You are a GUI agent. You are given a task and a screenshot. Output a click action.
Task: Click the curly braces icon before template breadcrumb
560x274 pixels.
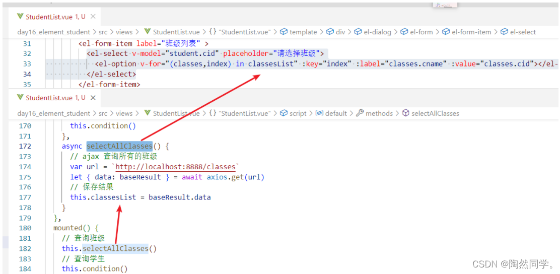pos(213,32)
